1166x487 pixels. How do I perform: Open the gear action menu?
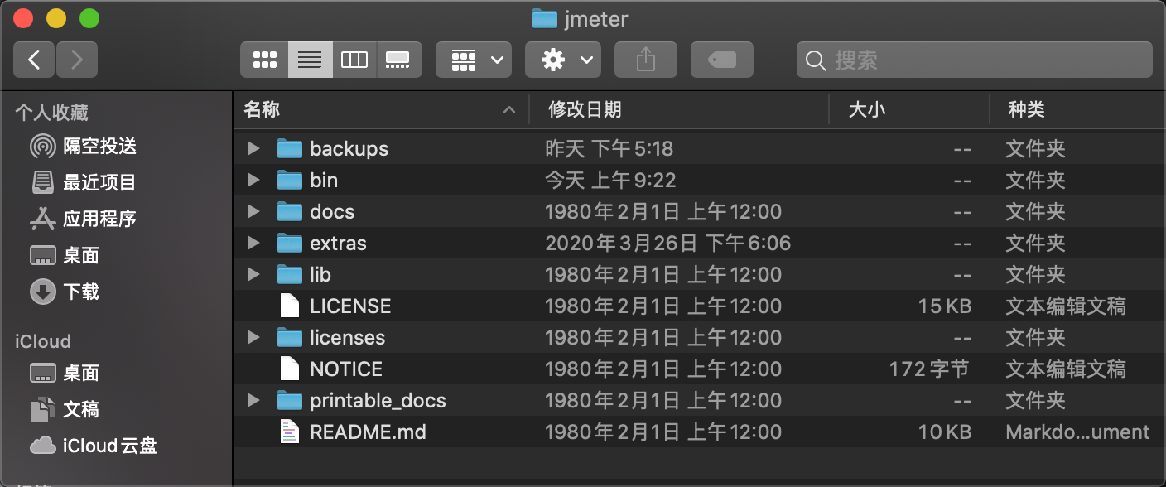point(563,60)
